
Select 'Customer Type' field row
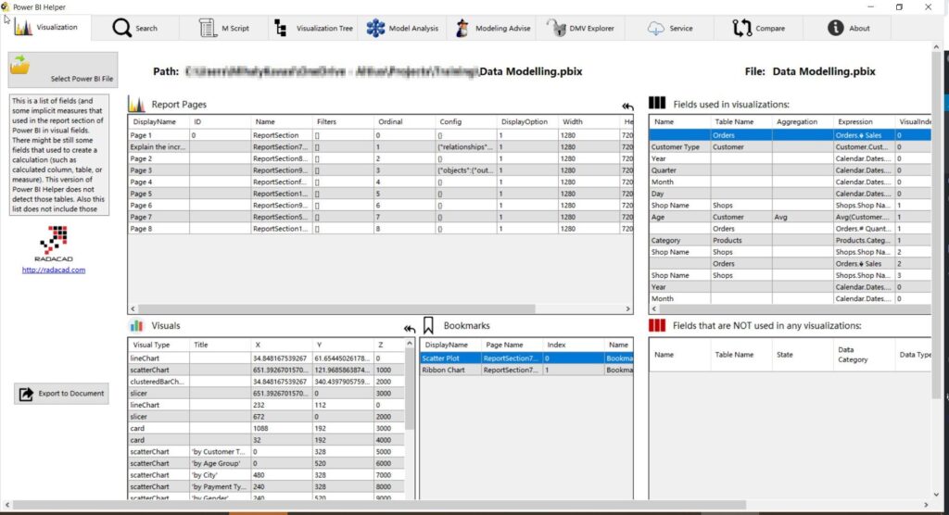click(x=790, y=147)
